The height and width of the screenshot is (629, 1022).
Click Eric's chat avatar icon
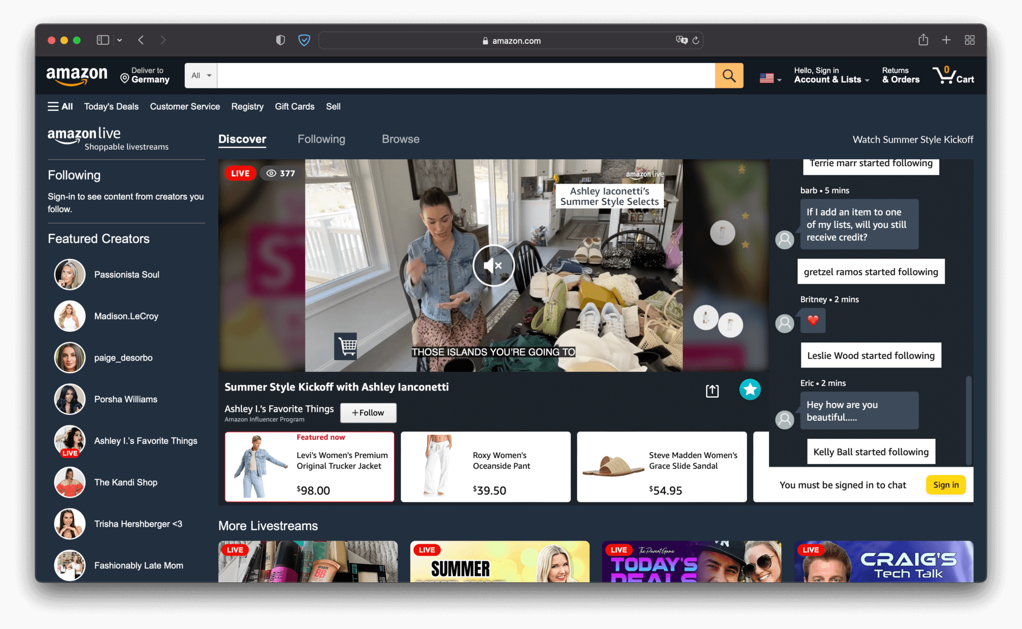[785, 420]
